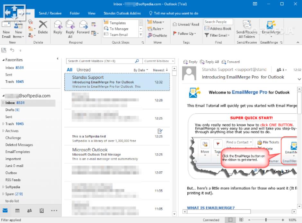Image resolution: width=302 pixels, height=223 pixels.
Task: Click the zoom out minus button
Action: point(249,220)
